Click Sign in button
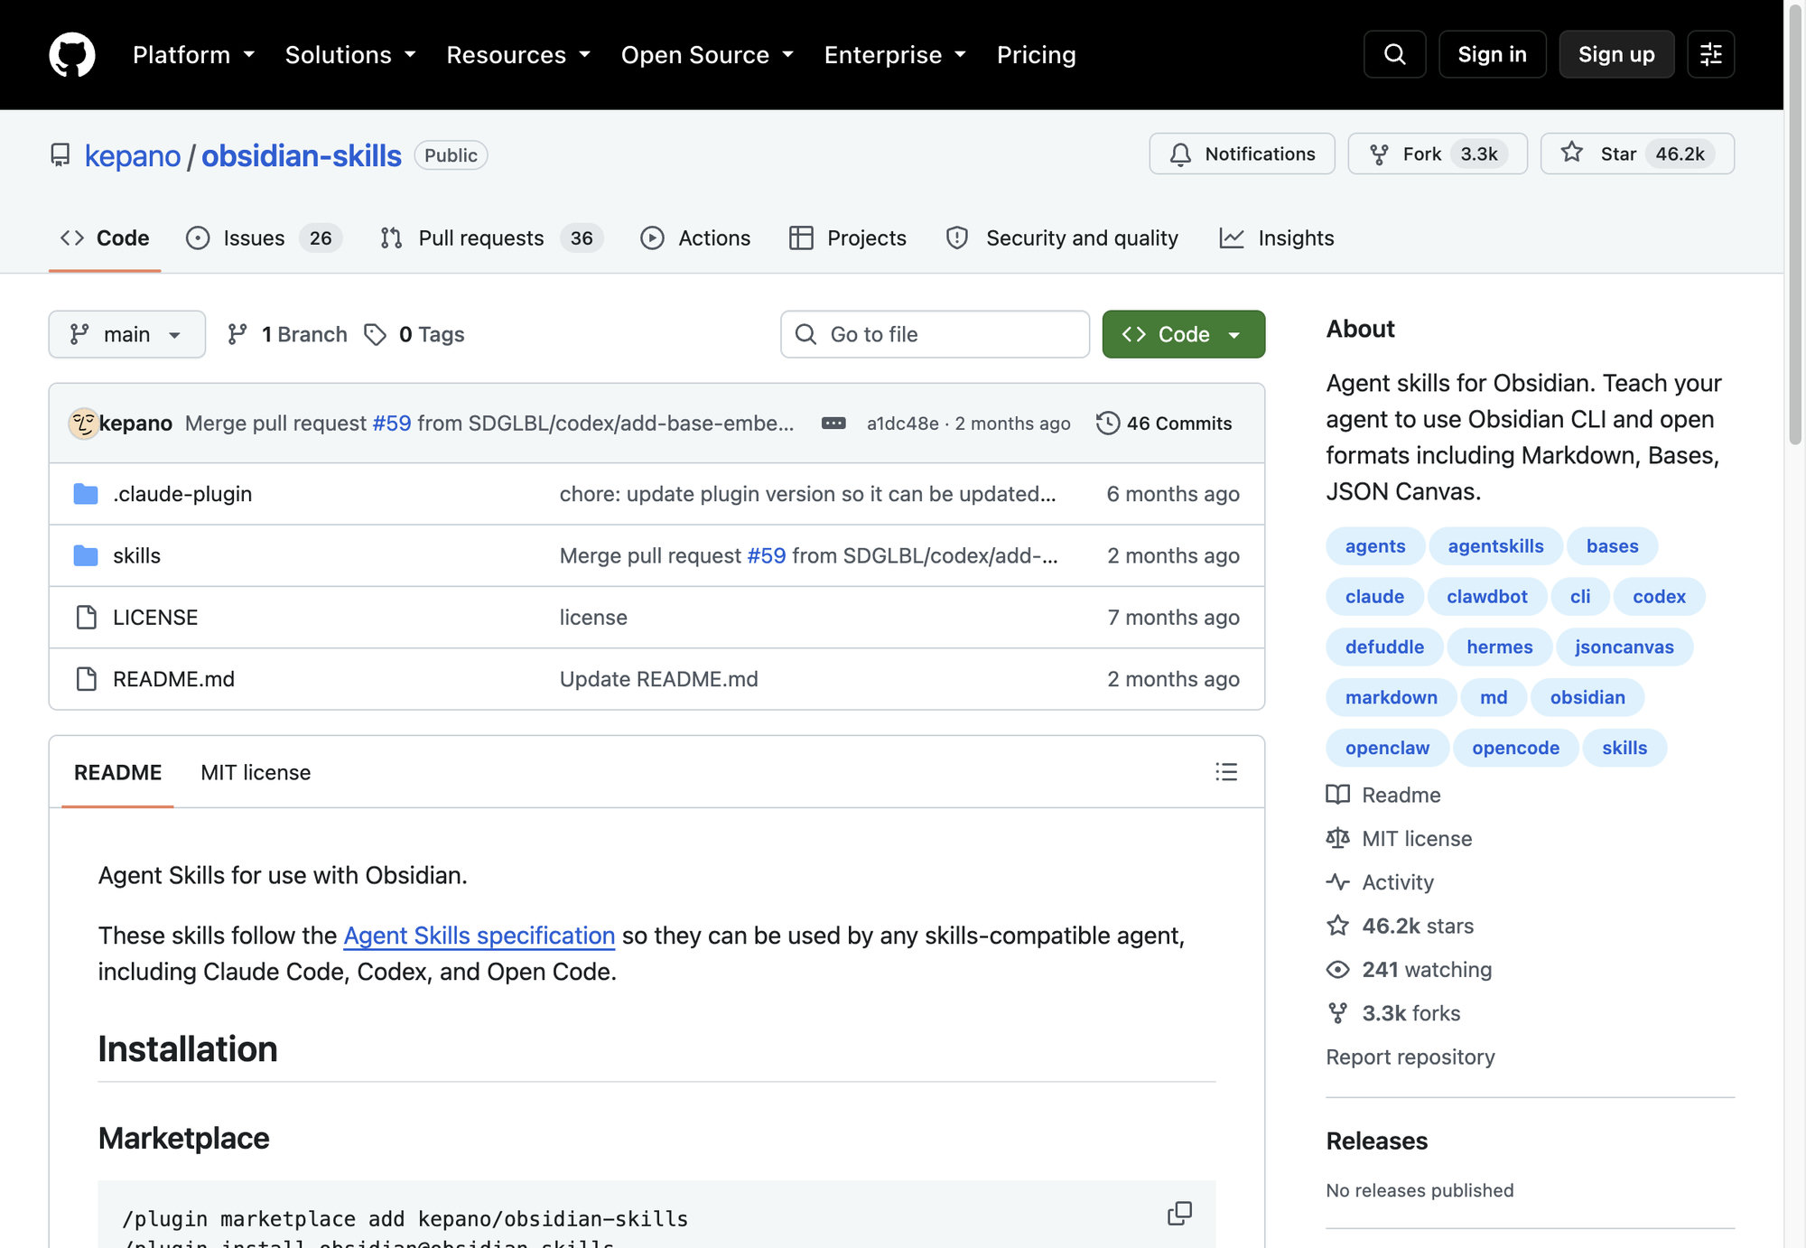 click(1492, 54)
